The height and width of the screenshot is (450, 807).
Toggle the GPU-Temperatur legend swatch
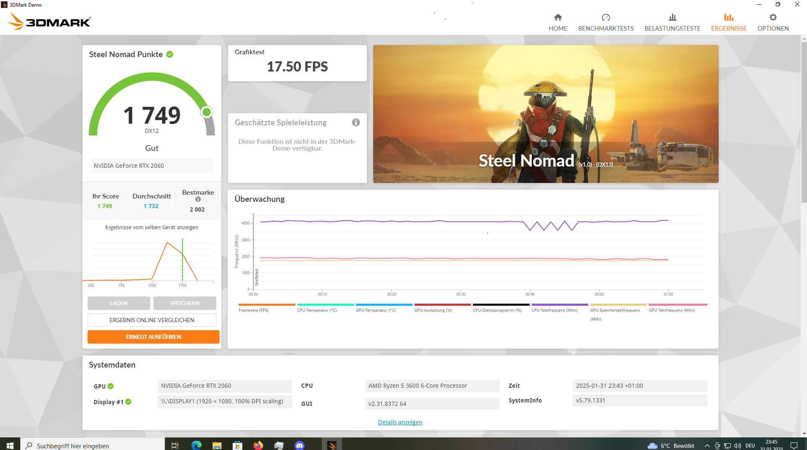pos(384,304)
